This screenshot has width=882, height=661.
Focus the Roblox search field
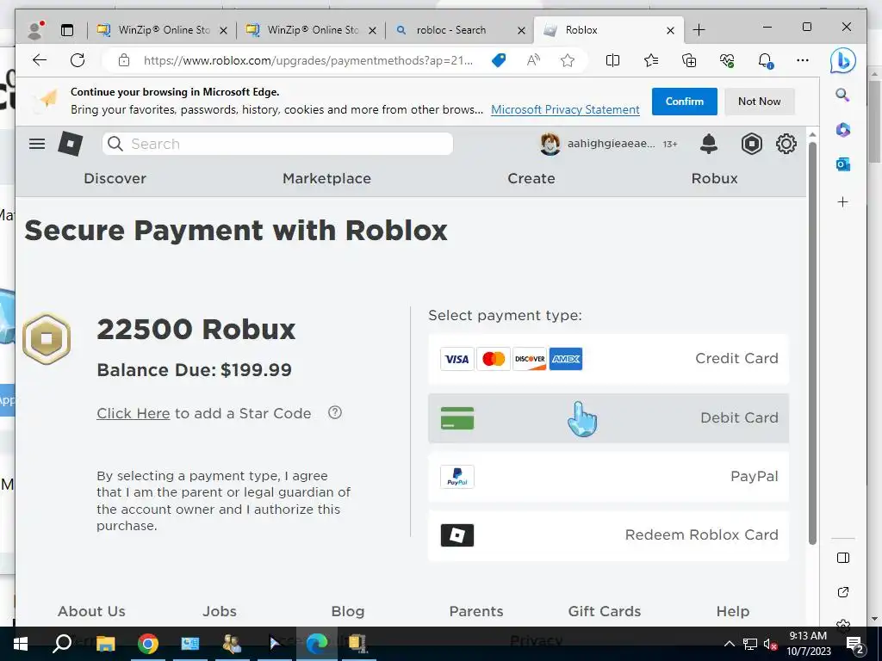click(x=278, y=144)
